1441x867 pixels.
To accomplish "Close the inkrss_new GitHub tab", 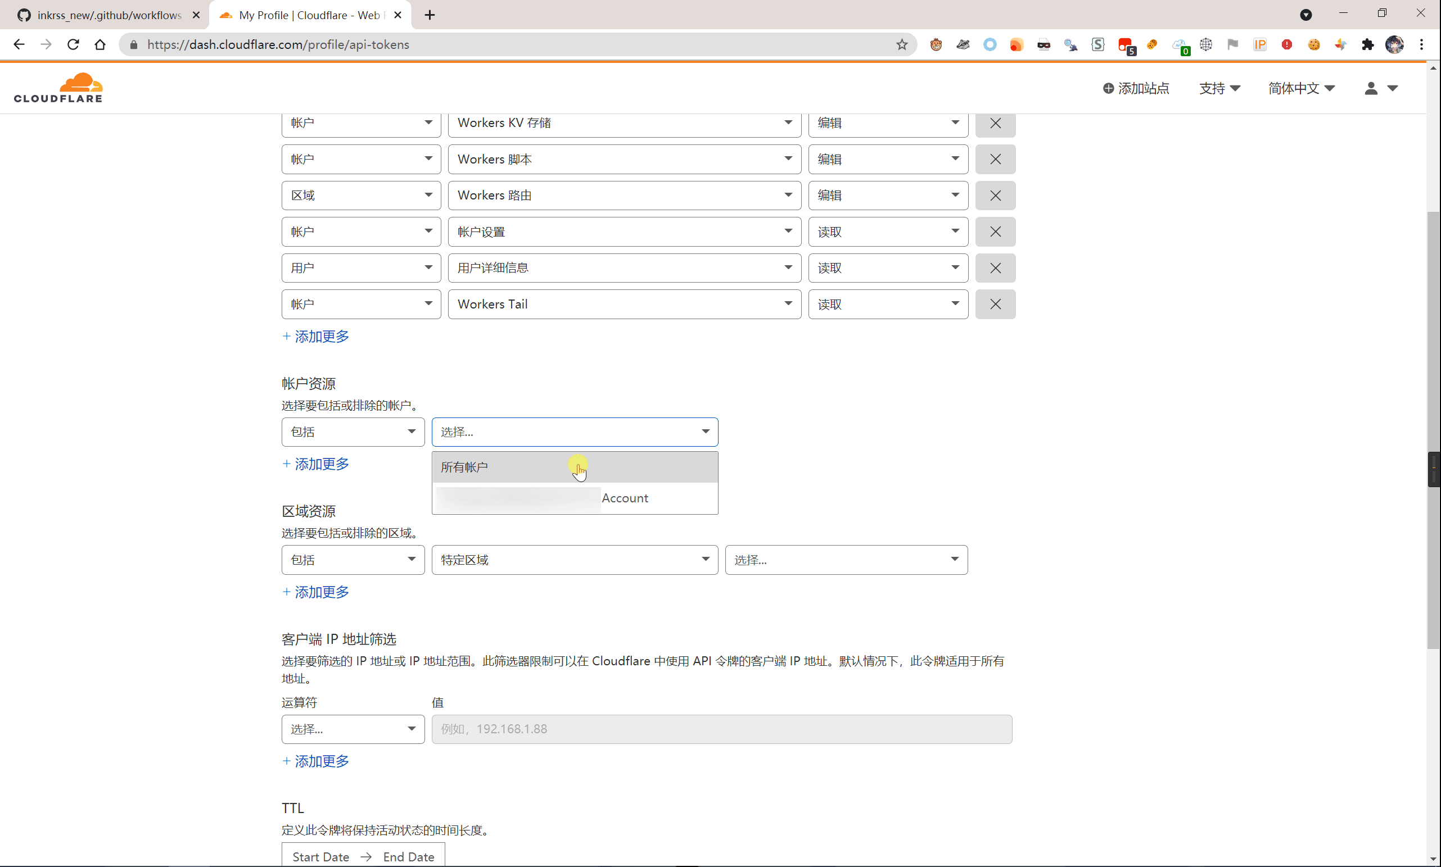I will pyautogui.click(x=196, y=15).
